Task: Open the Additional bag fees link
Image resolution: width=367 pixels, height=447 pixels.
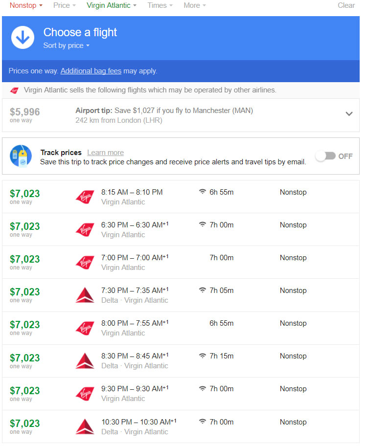Action: 91,71
